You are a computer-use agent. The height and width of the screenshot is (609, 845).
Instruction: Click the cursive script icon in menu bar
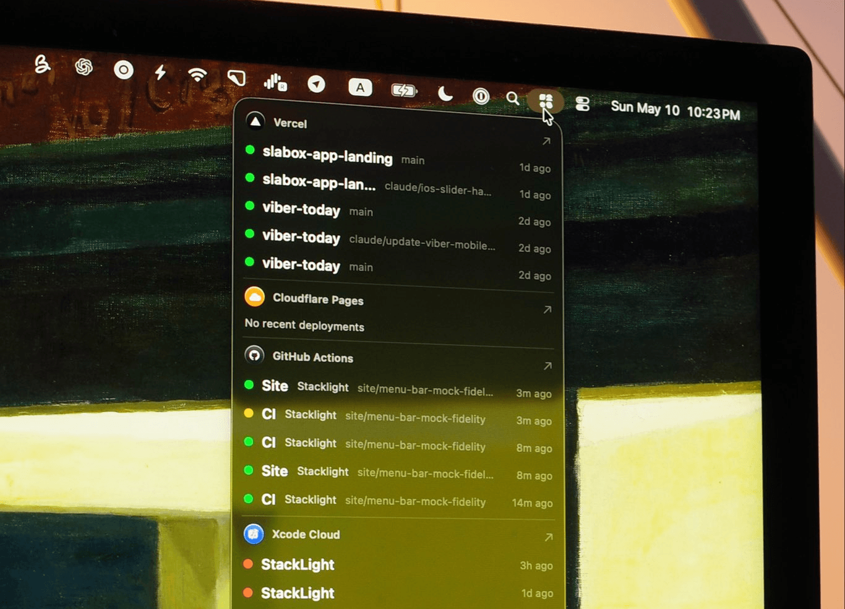tap(42, 64)
